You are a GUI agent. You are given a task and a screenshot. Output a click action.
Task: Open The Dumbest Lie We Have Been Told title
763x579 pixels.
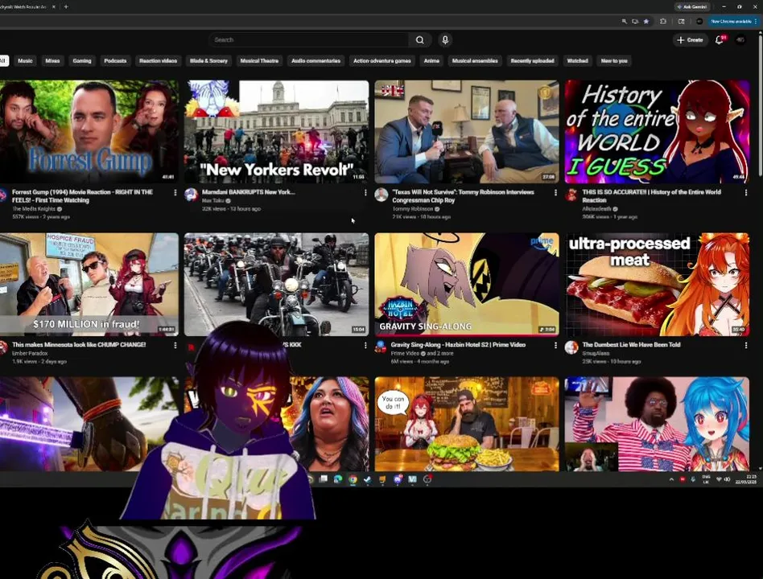point(631,345)
